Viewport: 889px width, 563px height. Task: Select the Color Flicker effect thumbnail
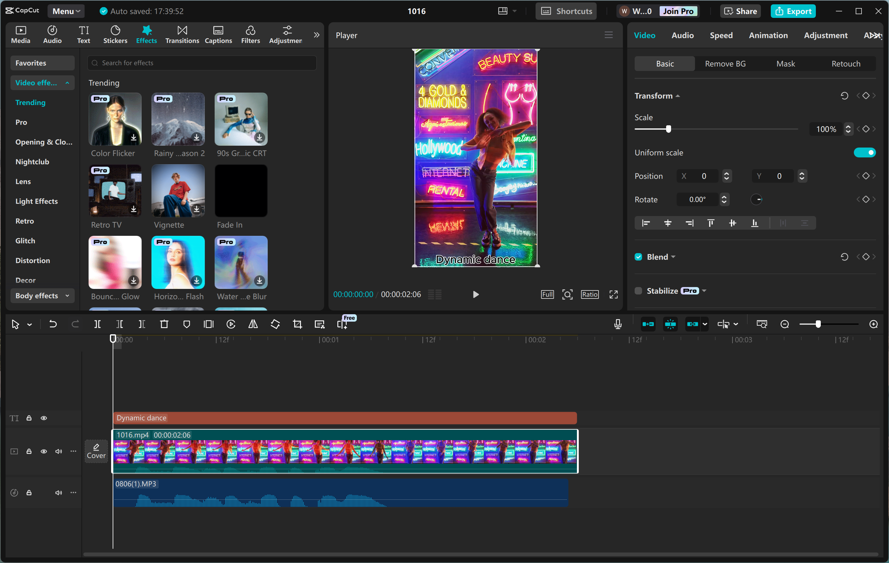click(x=115, y=119)
